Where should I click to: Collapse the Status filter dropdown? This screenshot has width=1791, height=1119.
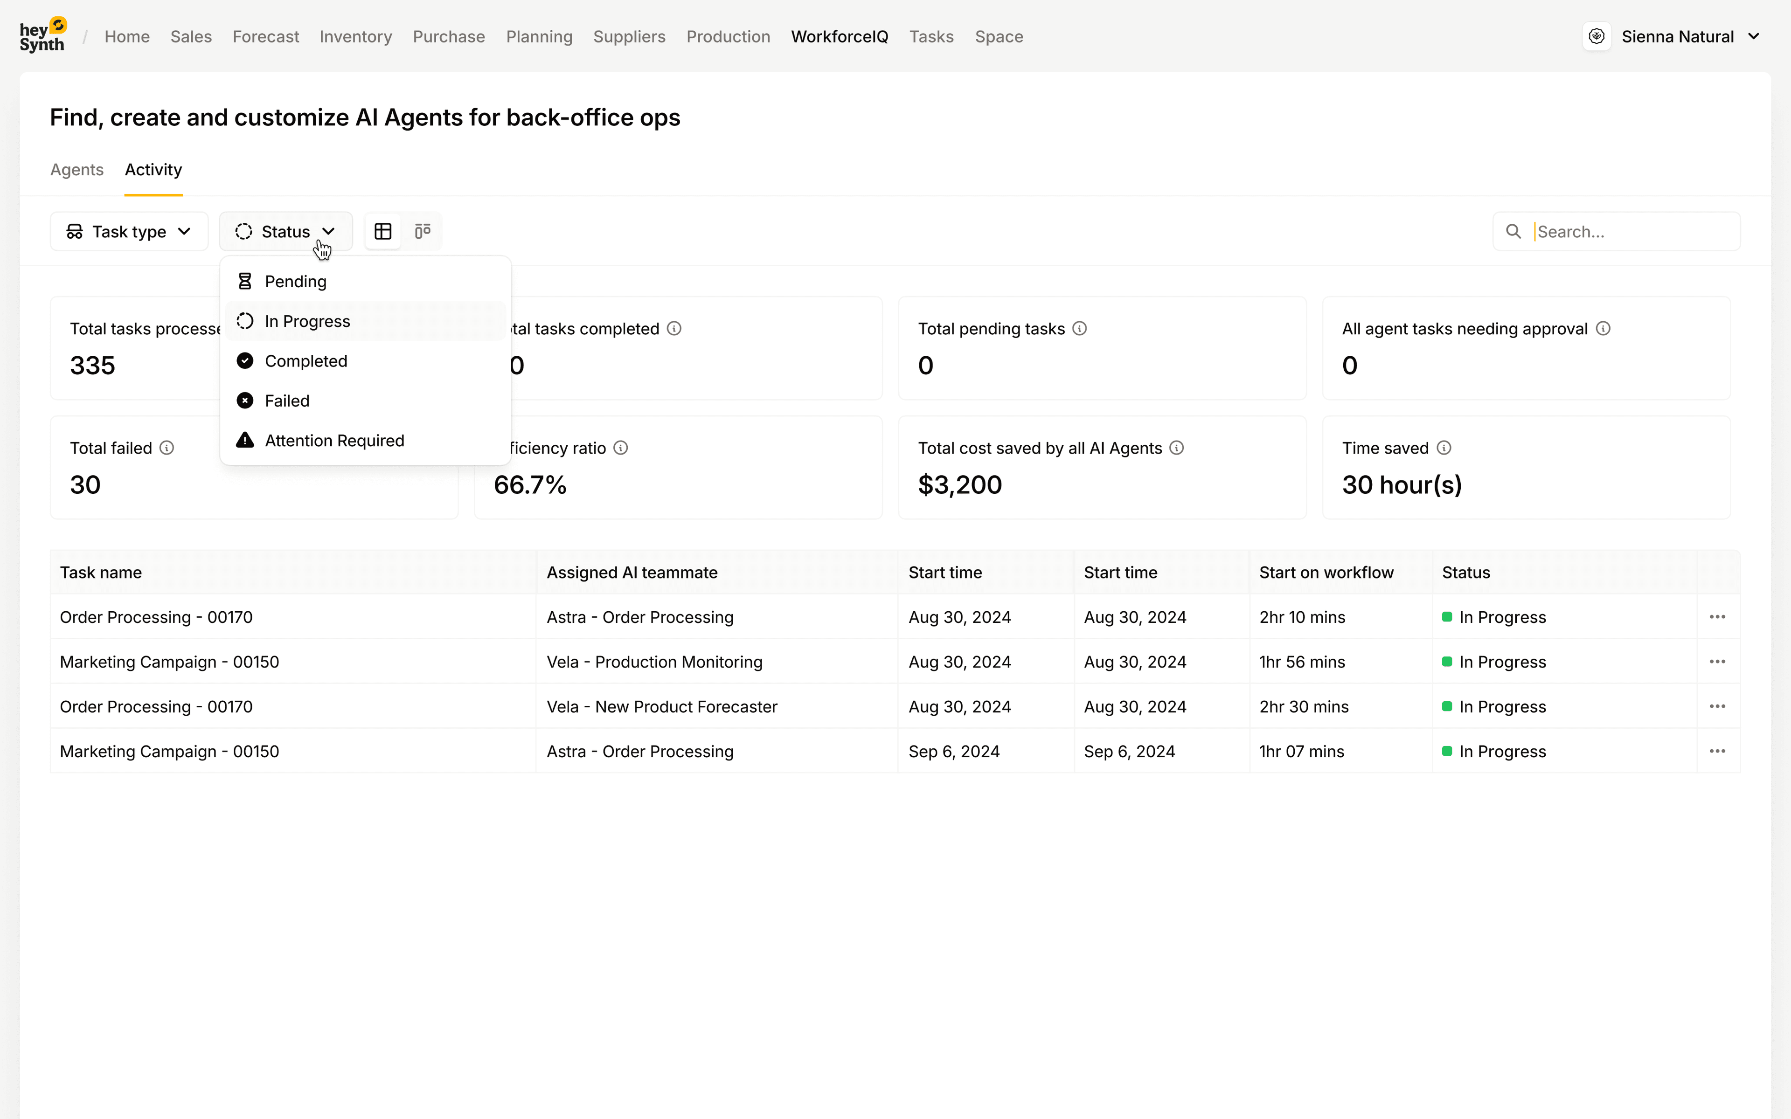[x=285, y=232]
